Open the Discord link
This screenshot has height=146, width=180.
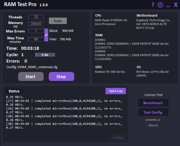153,125
